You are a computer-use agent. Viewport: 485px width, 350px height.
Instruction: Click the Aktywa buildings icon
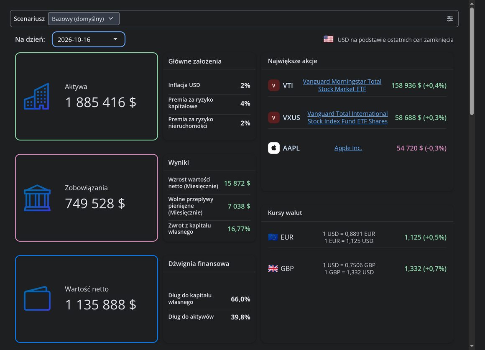coord(36,96)
